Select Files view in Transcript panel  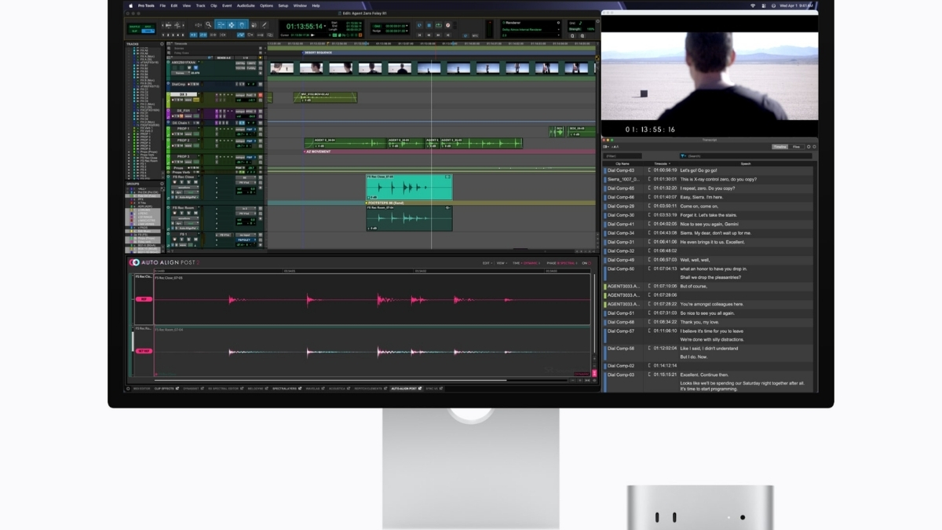tap(796, 147)
